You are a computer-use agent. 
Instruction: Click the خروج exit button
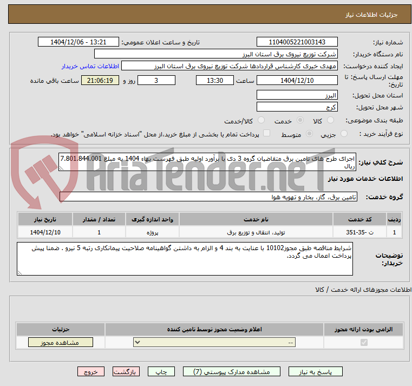pyautogui.click(x=91, y=371)
